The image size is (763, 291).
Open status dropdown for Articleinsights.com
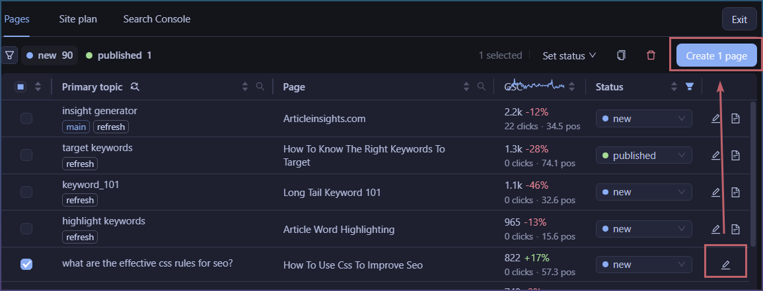coord(644,119)
